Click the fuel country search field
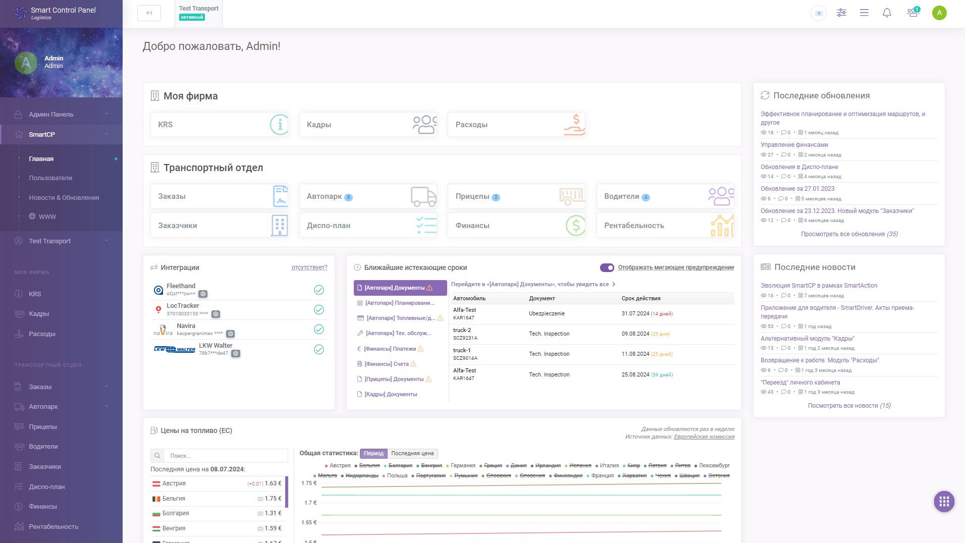The image size is (965, 543). [x=226, y=456]
